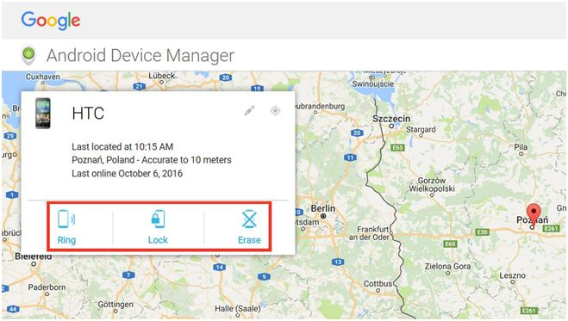Image resolution: width=568 pixels, height=321 pixels.
Task: Click the E30 road sign near Poznań
Action: click(482, 231)
